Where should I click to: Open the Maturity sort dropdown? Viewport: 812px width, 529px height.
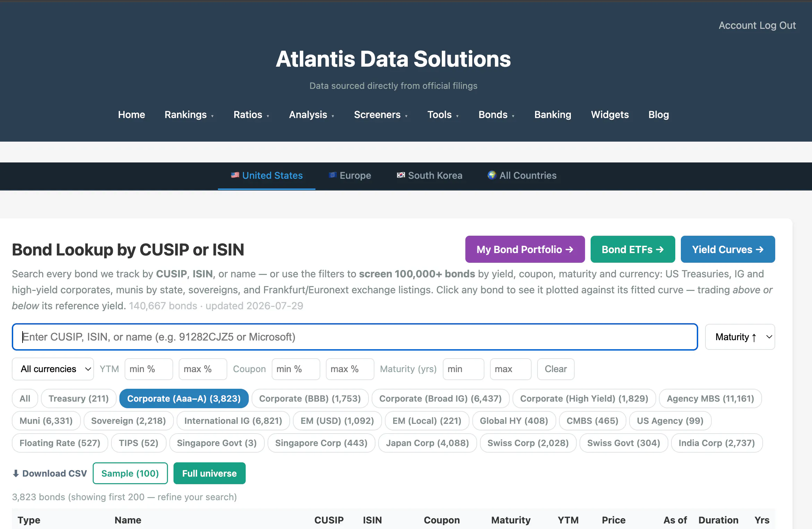point(740,337)
